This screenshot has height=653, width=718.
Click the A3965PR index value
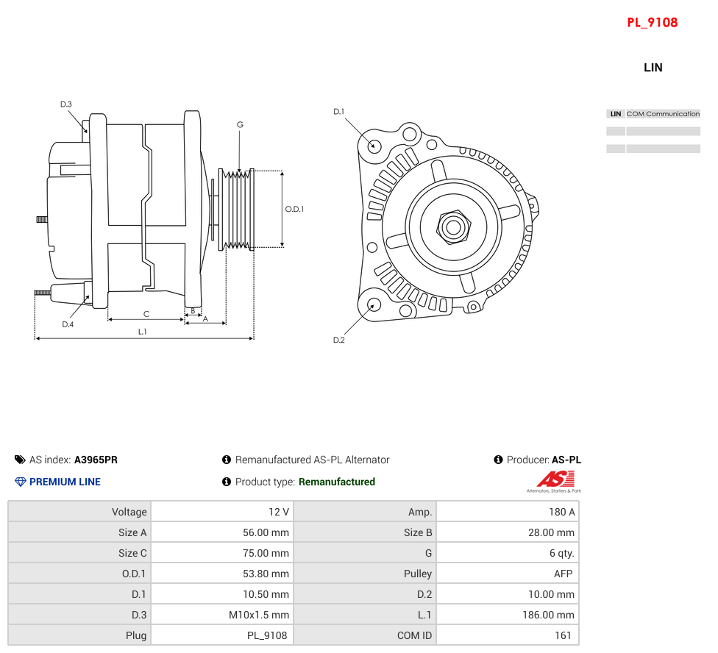(96, 460)
